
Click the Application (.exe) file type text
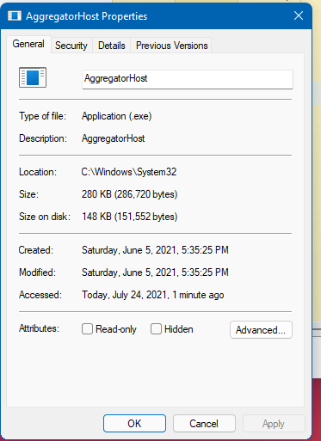116,116
